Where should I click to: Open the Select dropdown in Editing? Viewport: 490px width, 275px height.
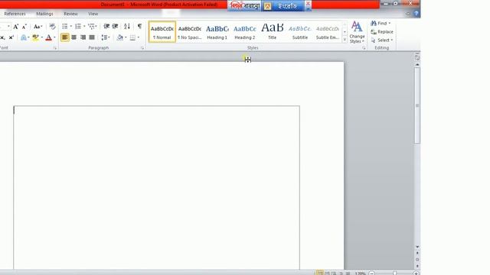click(x=382, y=40)
